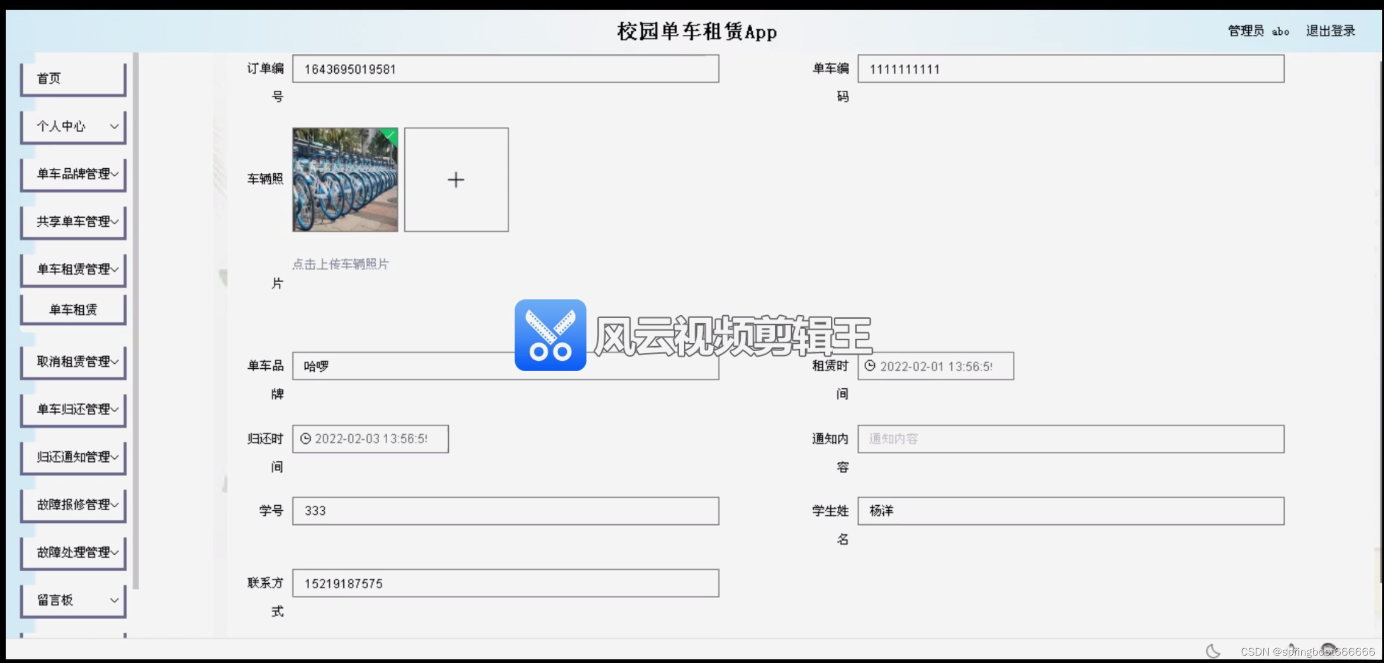Select 单车租赁 submenu item

point(73,310)
